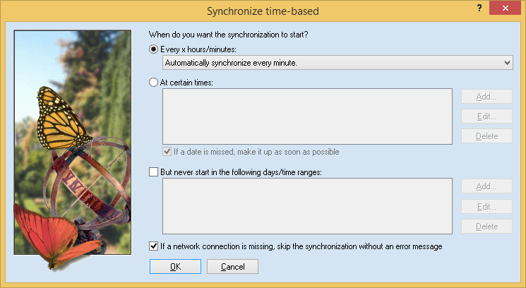Click the butterfly picture on the left
This screenshot has height=288, width=526.
pos(73,141)
